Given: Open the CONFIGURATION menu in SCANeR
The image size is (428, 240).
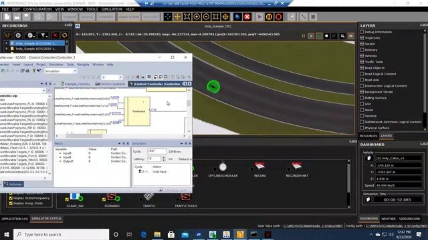Looking at the screenshot, I should point(37,9).
